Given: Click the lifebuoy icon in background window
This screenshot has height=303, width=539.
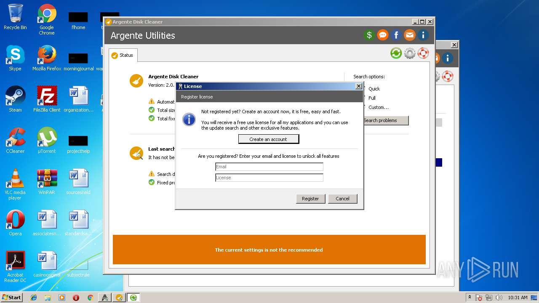Looking at the screenshot, I should (x=447, y=76).
